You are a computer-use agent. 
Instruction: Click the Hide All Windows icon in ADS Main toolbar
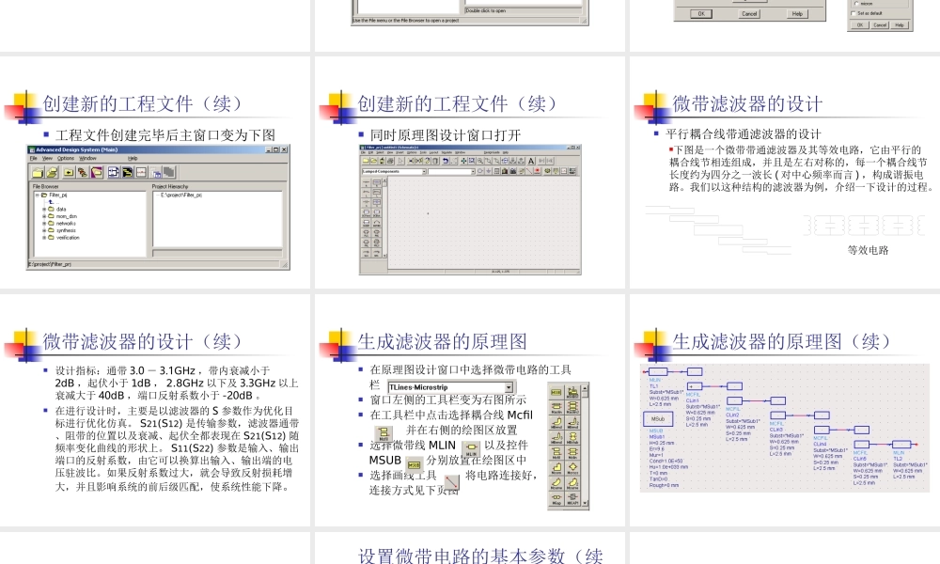click(x=156, y=172)
